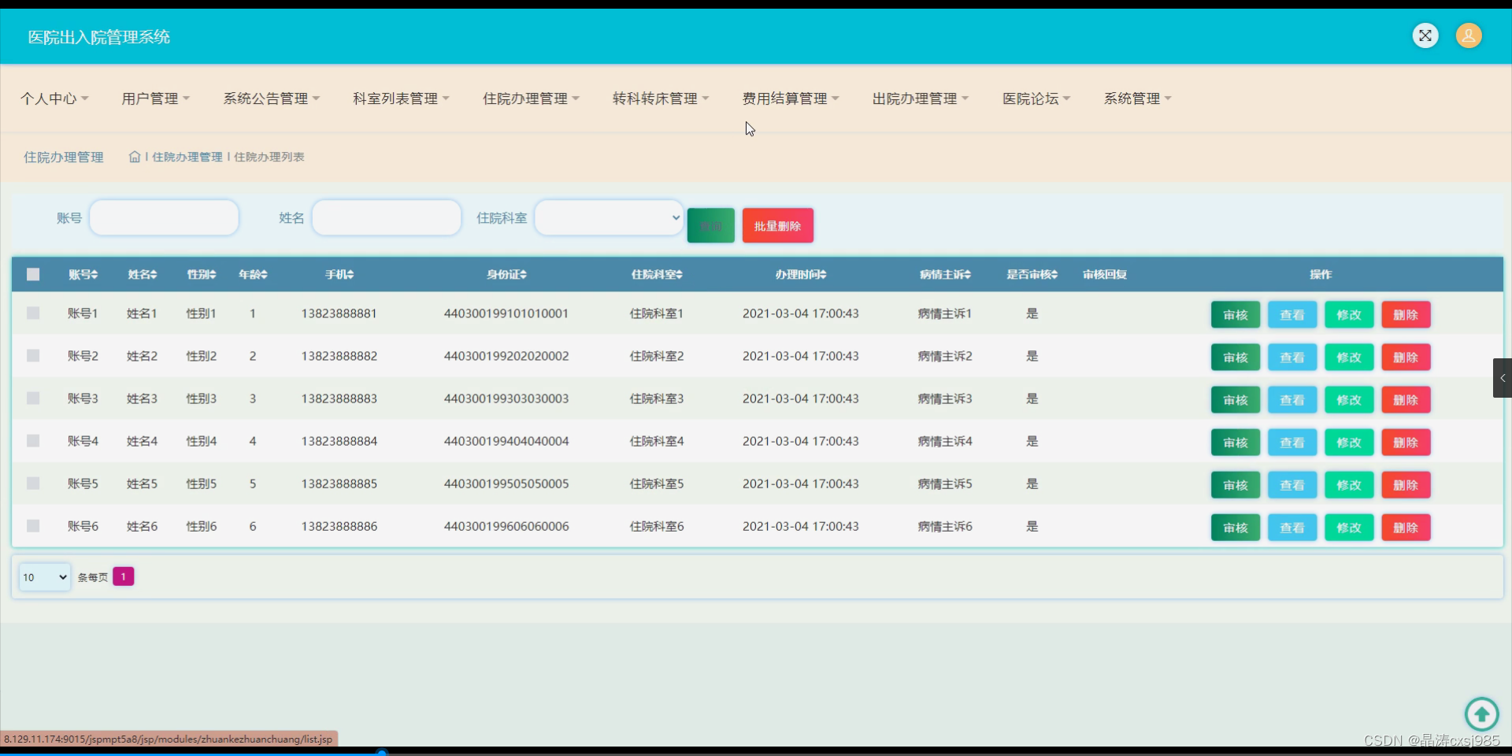Check the row checkbox for 账号2
1512x756 pixels.
tap(33, 356)
